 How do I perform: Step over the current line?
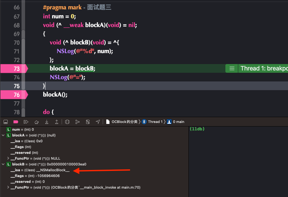coord(36,122)
